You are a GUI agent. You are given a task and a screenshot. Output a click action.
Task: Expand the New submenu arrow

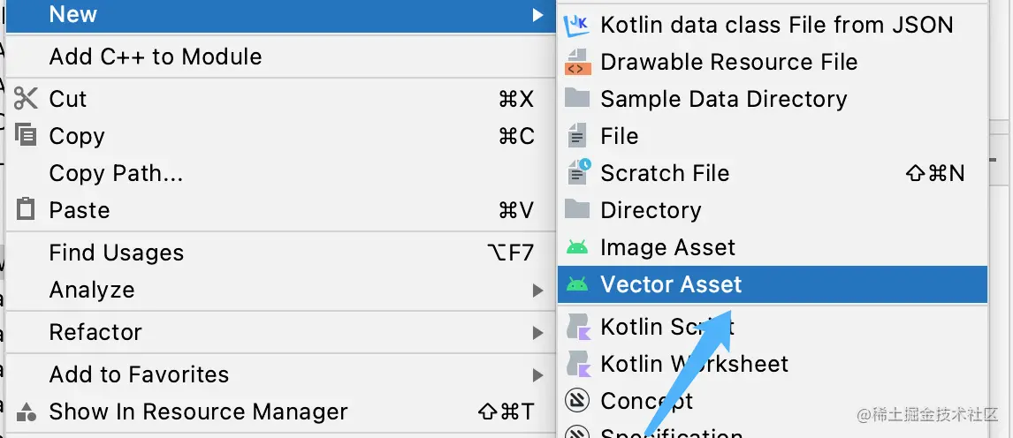coord(537,14)
